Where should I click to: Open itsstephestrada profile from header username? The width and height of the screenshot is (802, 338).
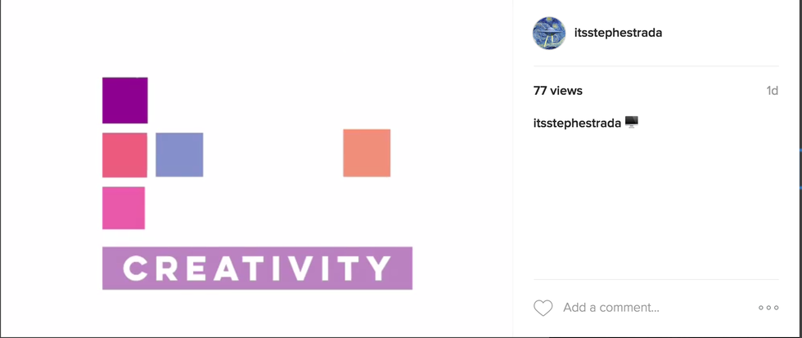[618, 33]
